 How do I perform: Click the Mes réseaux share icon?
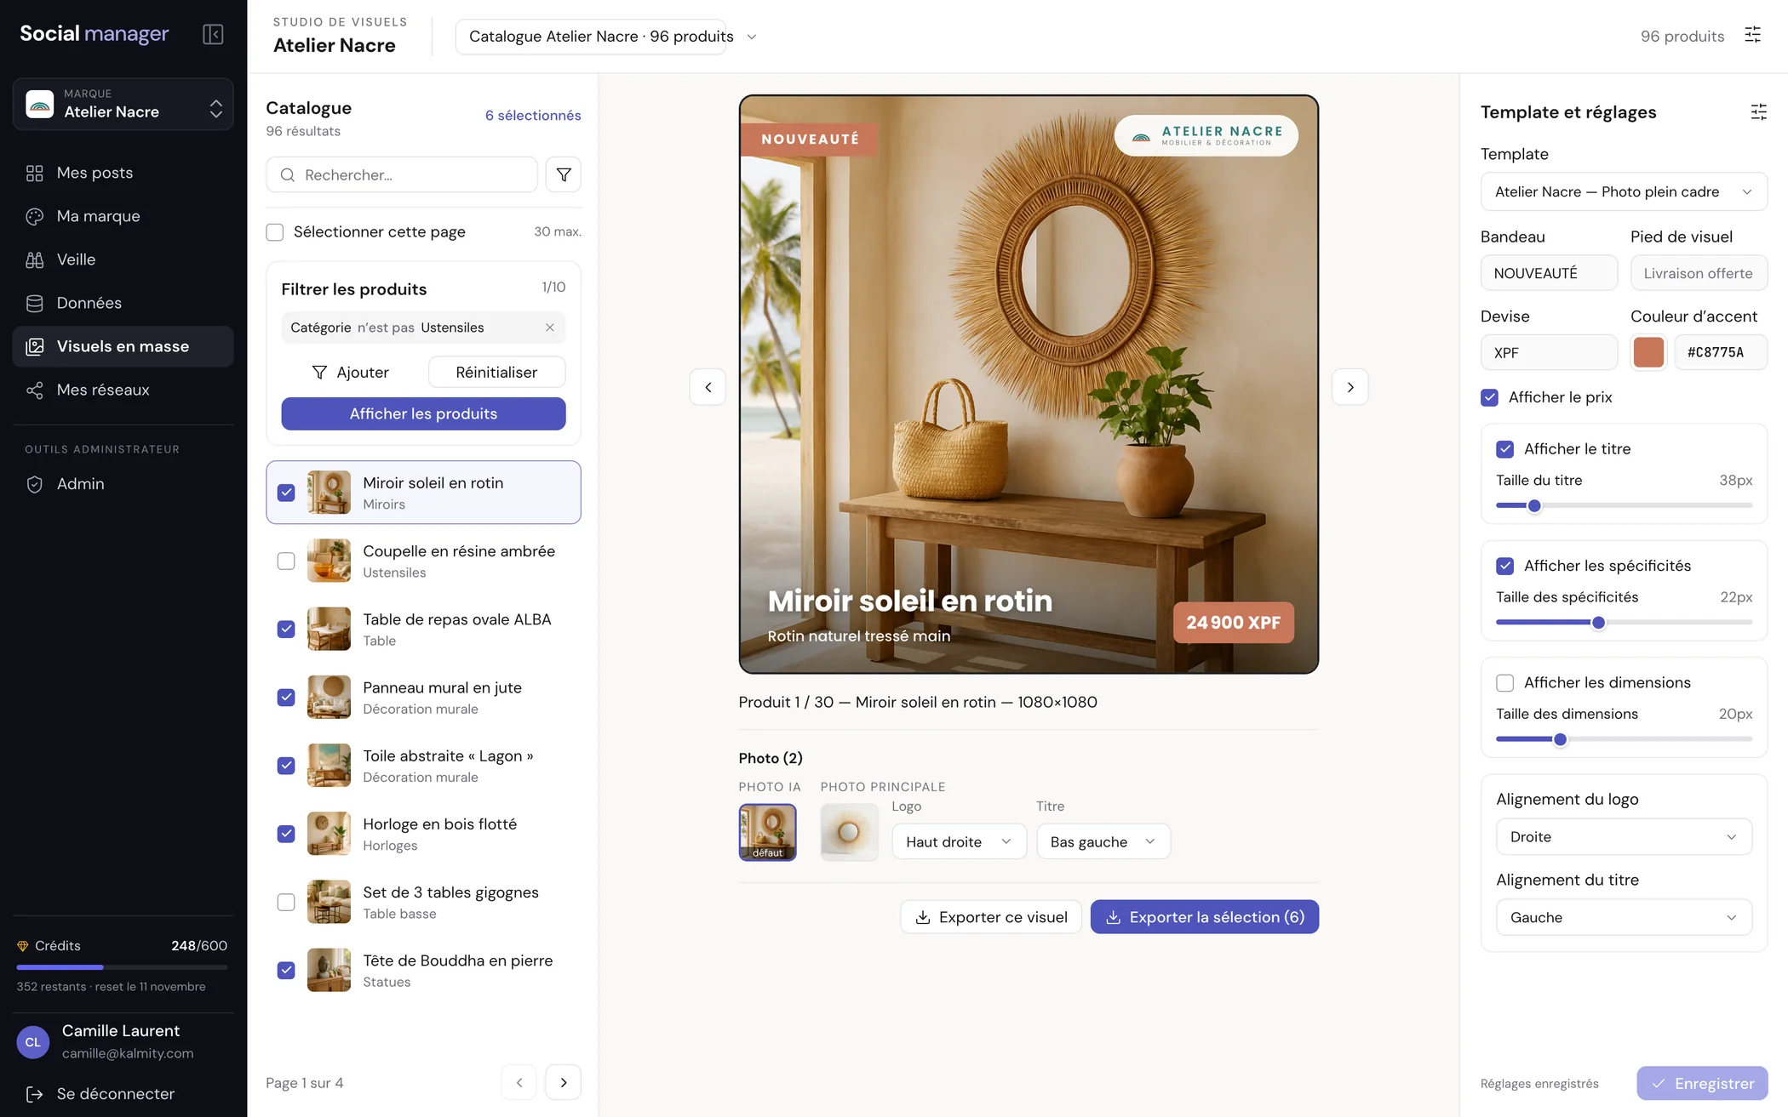[x=35, y=390]
